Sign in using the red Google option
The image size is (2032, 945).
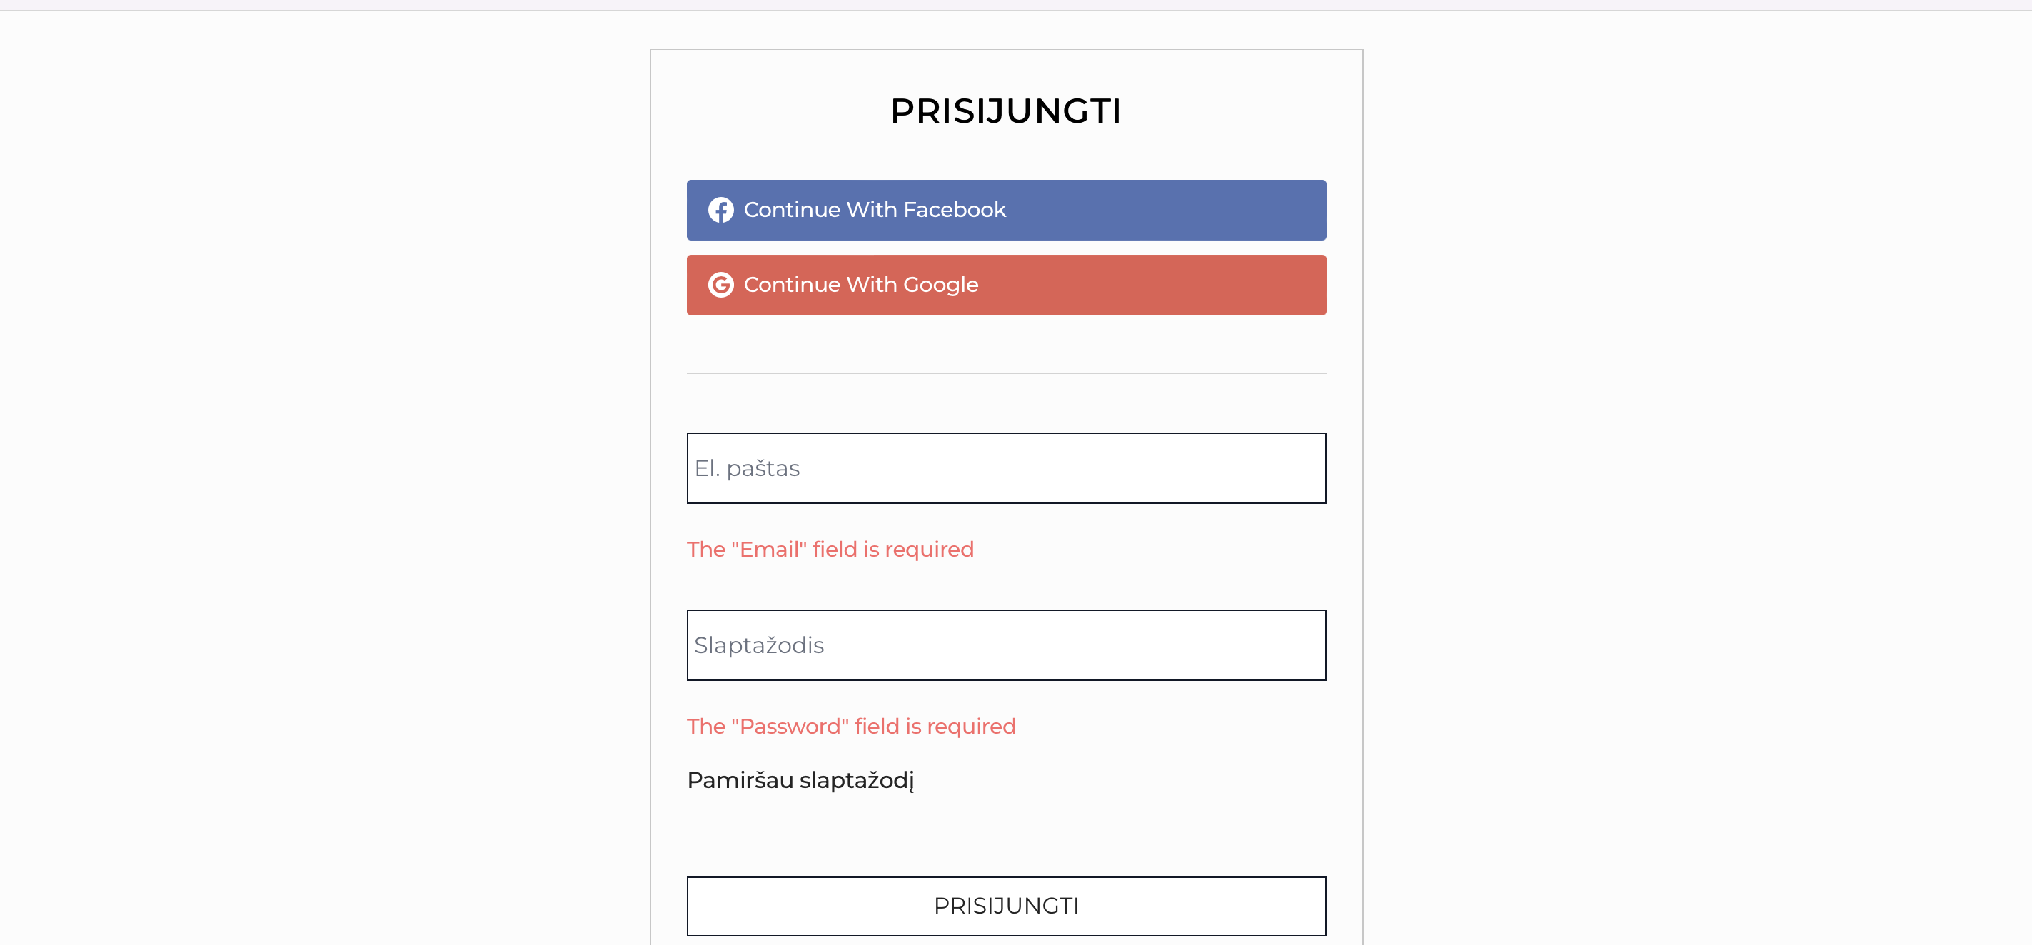pos(1006,285)
